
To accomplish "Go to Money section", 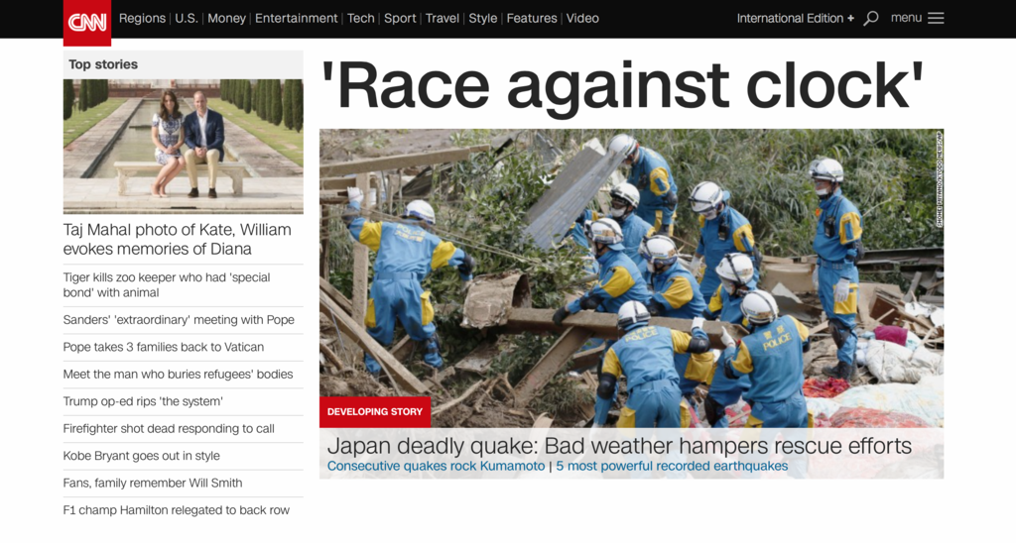I will (226, 18).
